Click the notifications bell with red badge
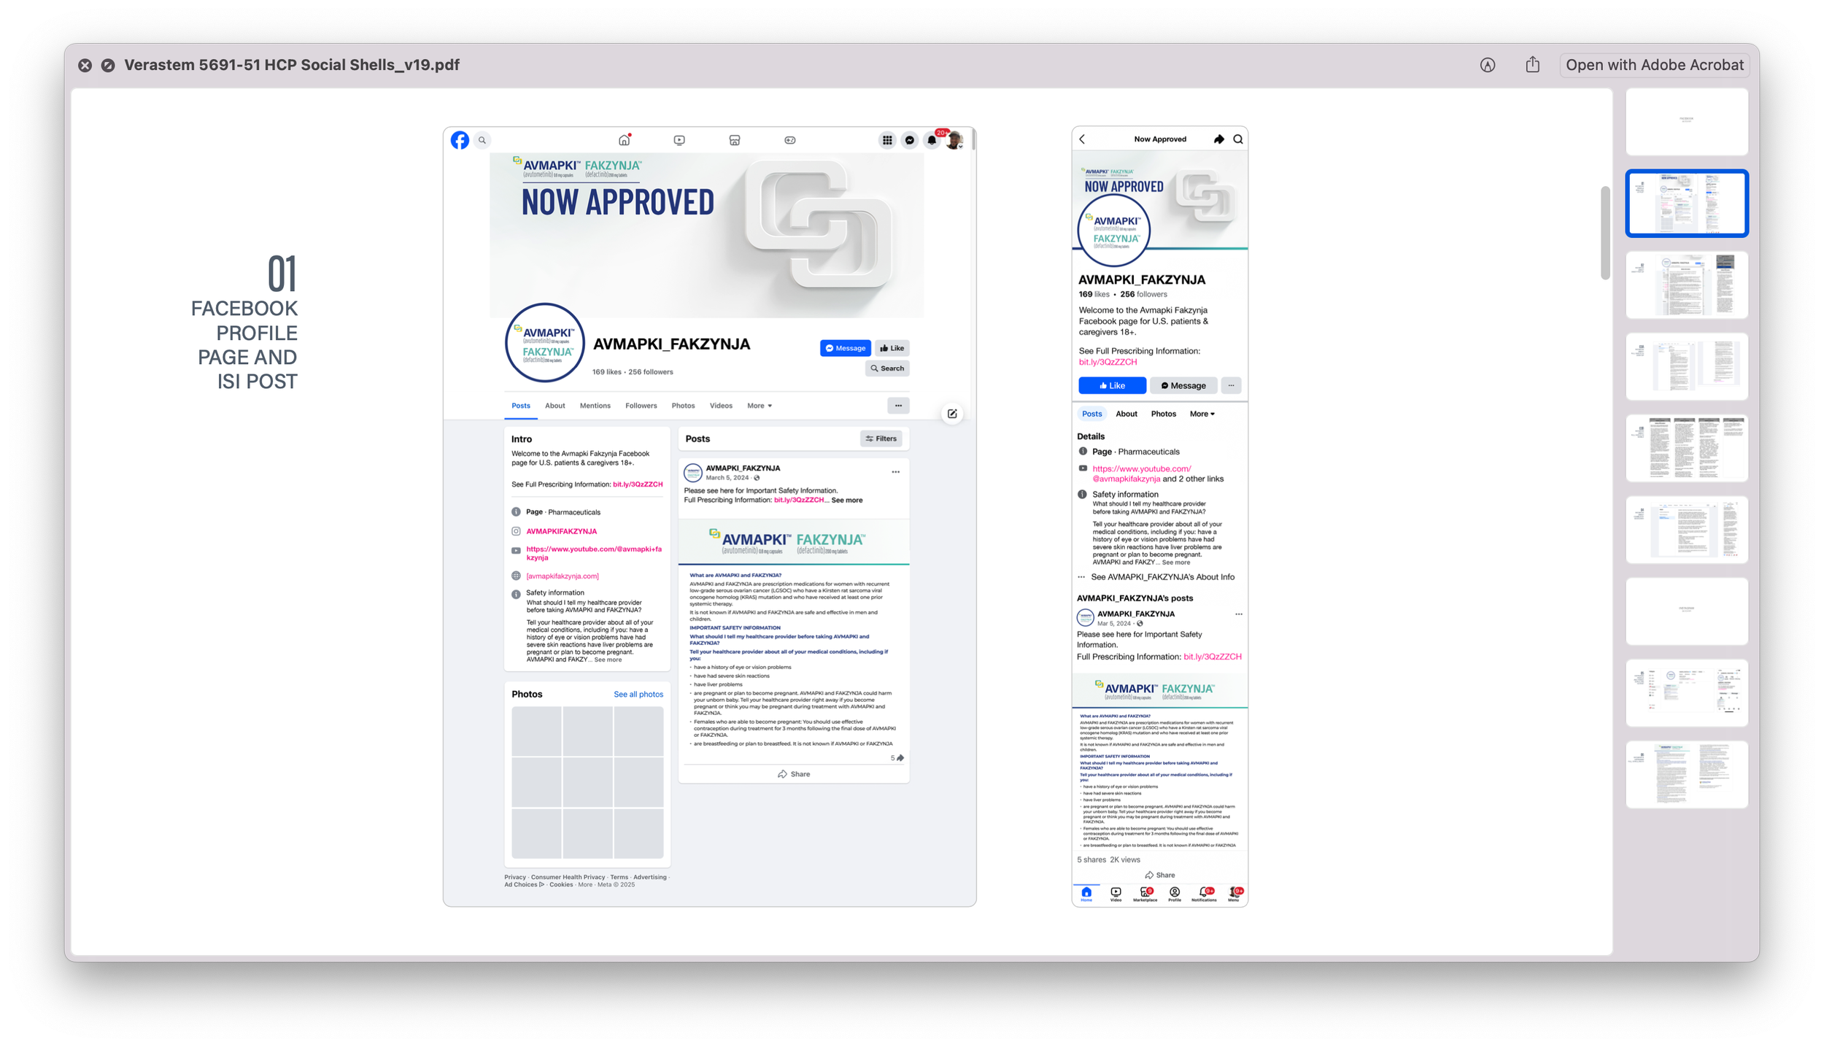 click(x=932, y=139)
